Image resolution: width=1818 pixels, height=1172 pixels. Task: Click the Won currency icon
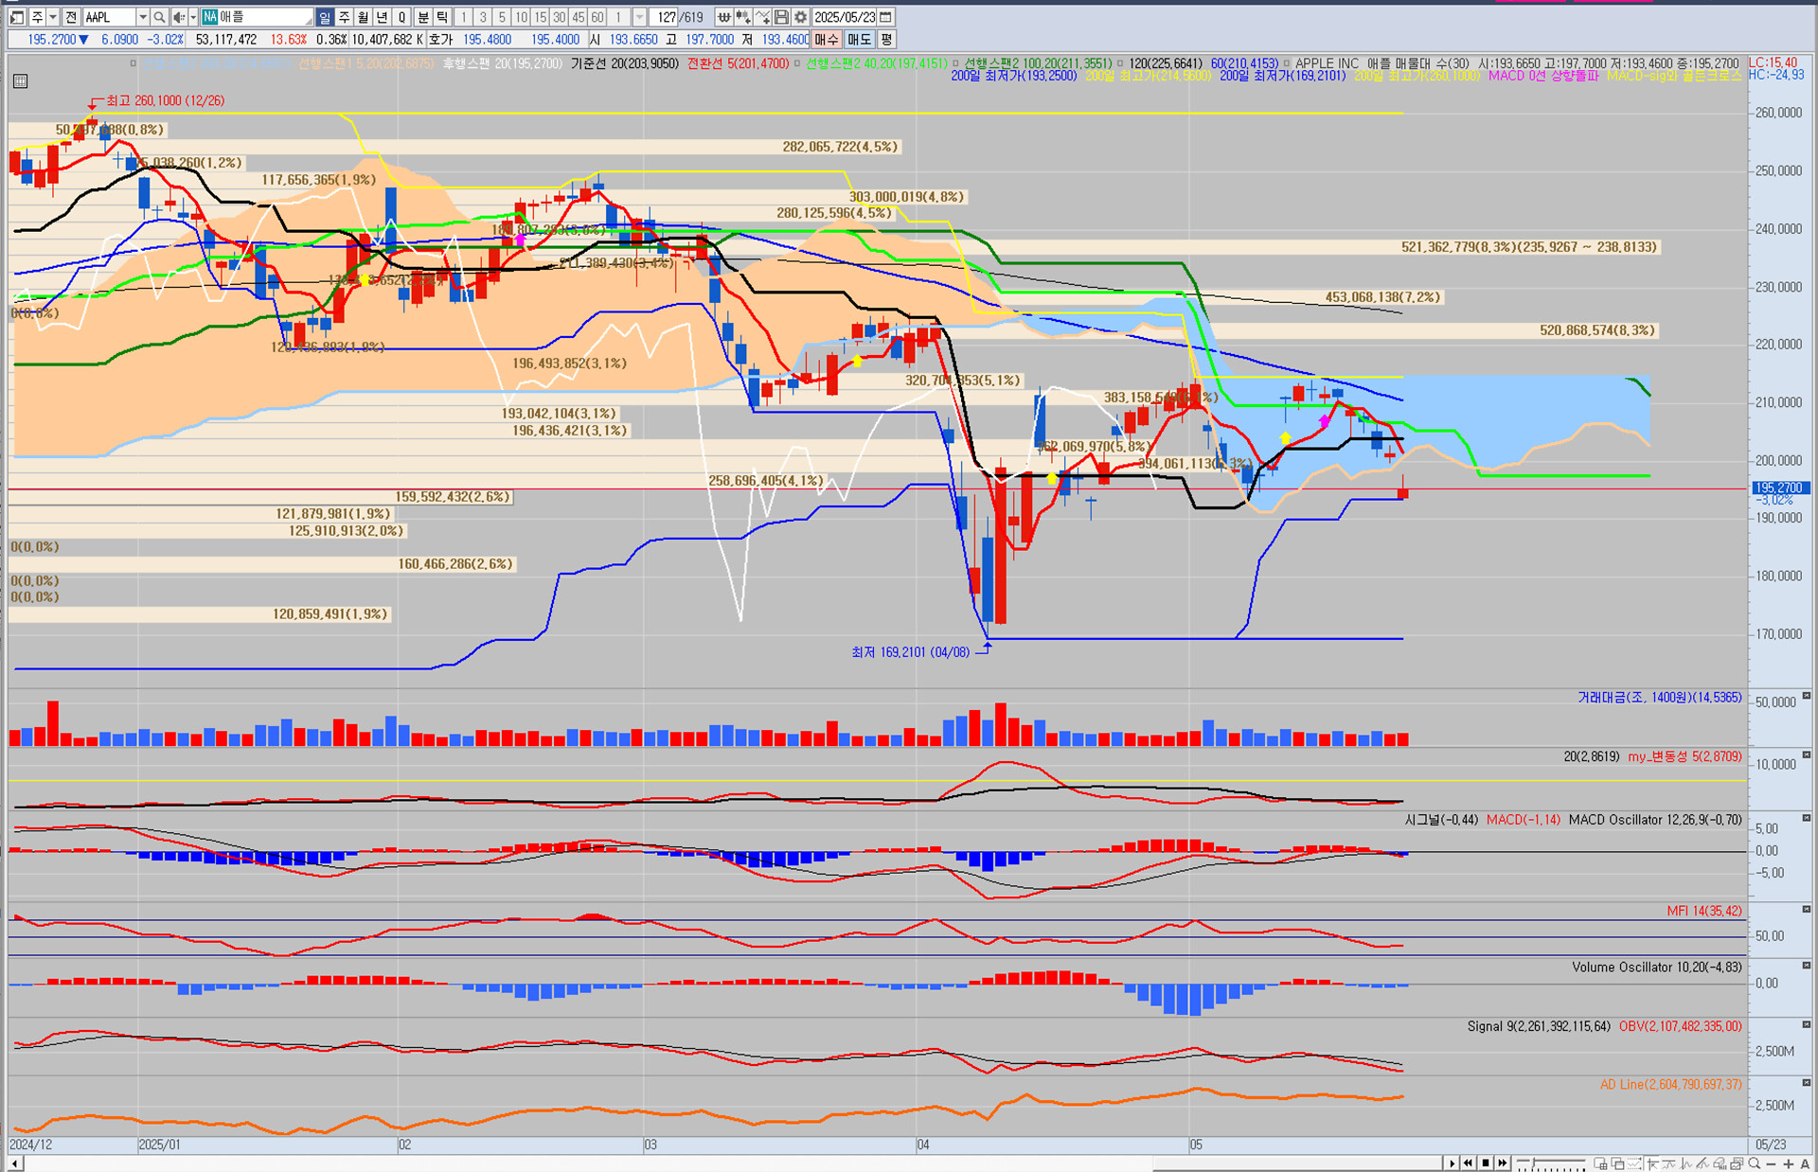pos(723,17)
